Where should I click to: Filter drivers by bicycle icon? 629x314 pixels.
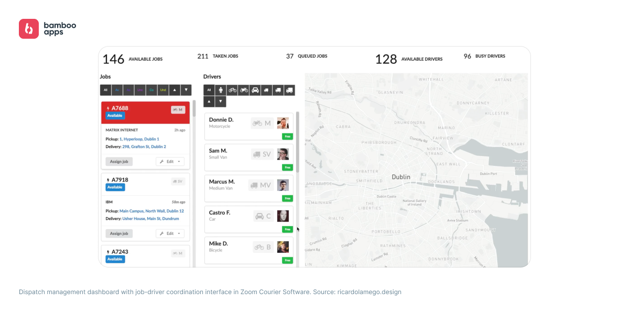click(x=232, y=90)
